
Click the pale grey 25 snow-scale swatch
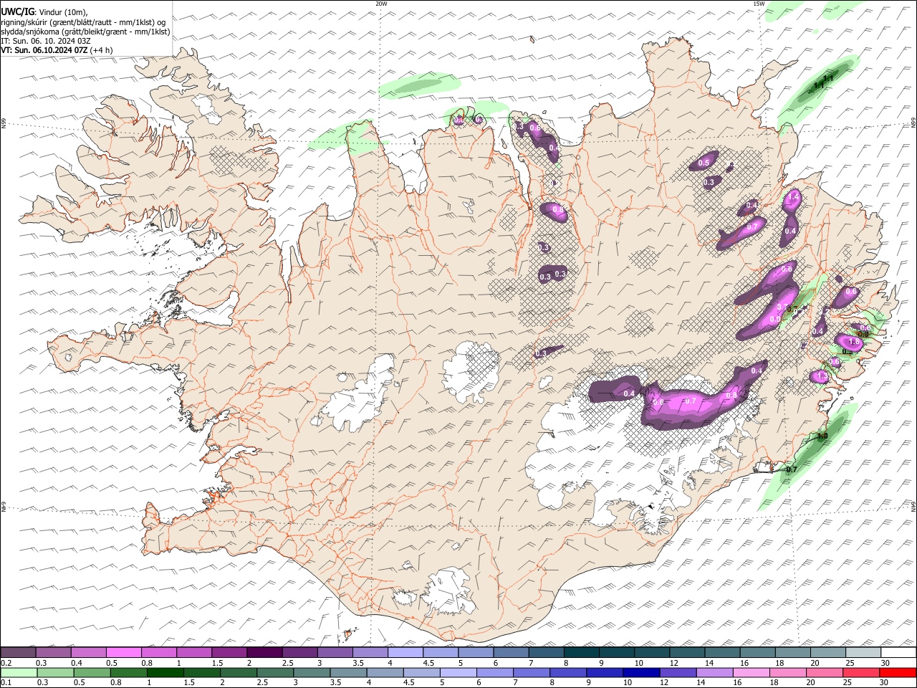(863, 653)
